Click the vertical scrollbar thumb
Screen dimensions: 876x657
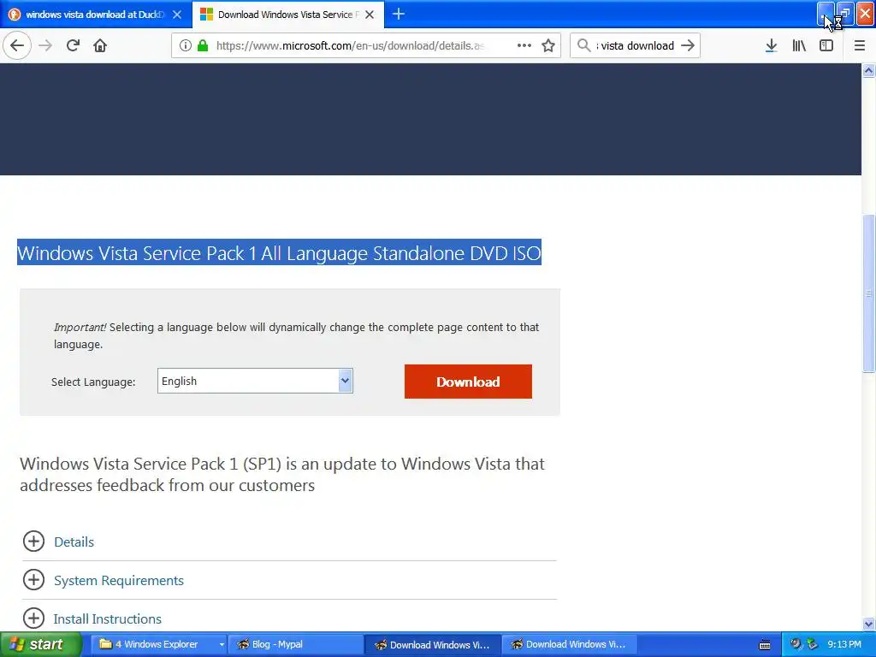(x=868, y=293)
